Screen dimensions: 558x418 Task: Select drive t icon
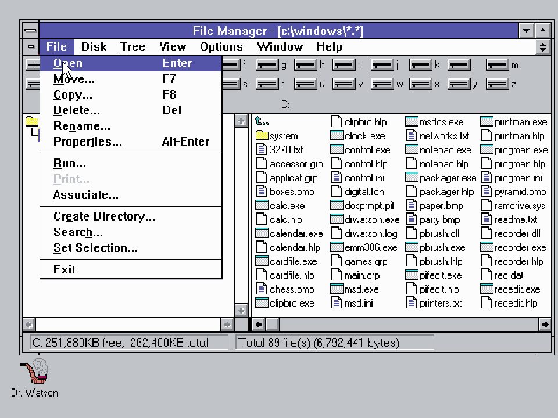click(267, 84)
